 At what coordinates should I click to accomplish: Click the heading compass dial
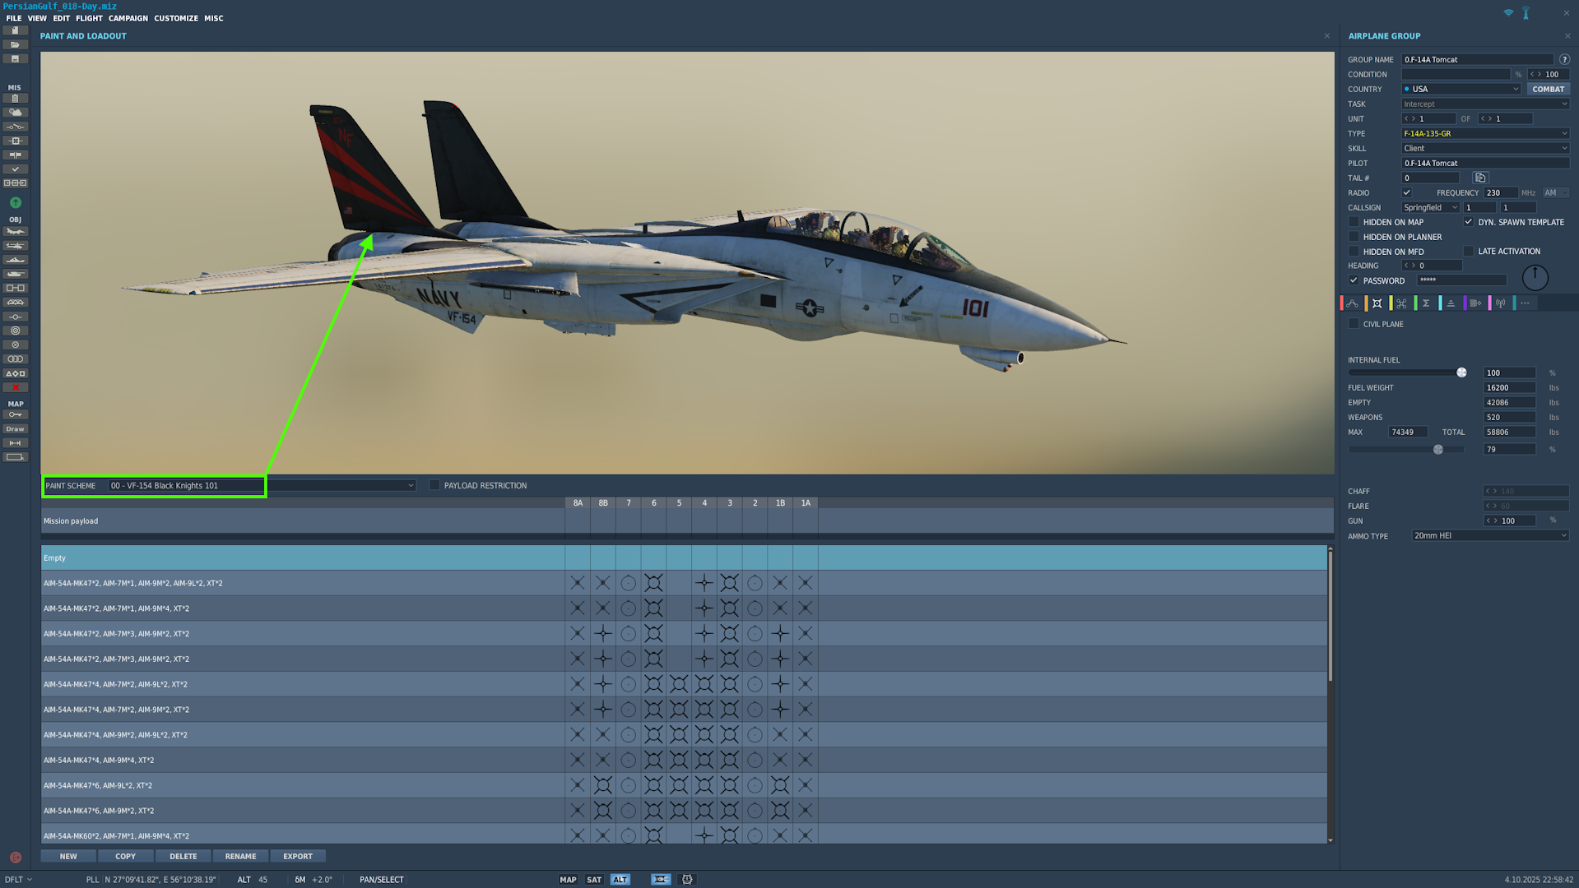[1535, 278]
